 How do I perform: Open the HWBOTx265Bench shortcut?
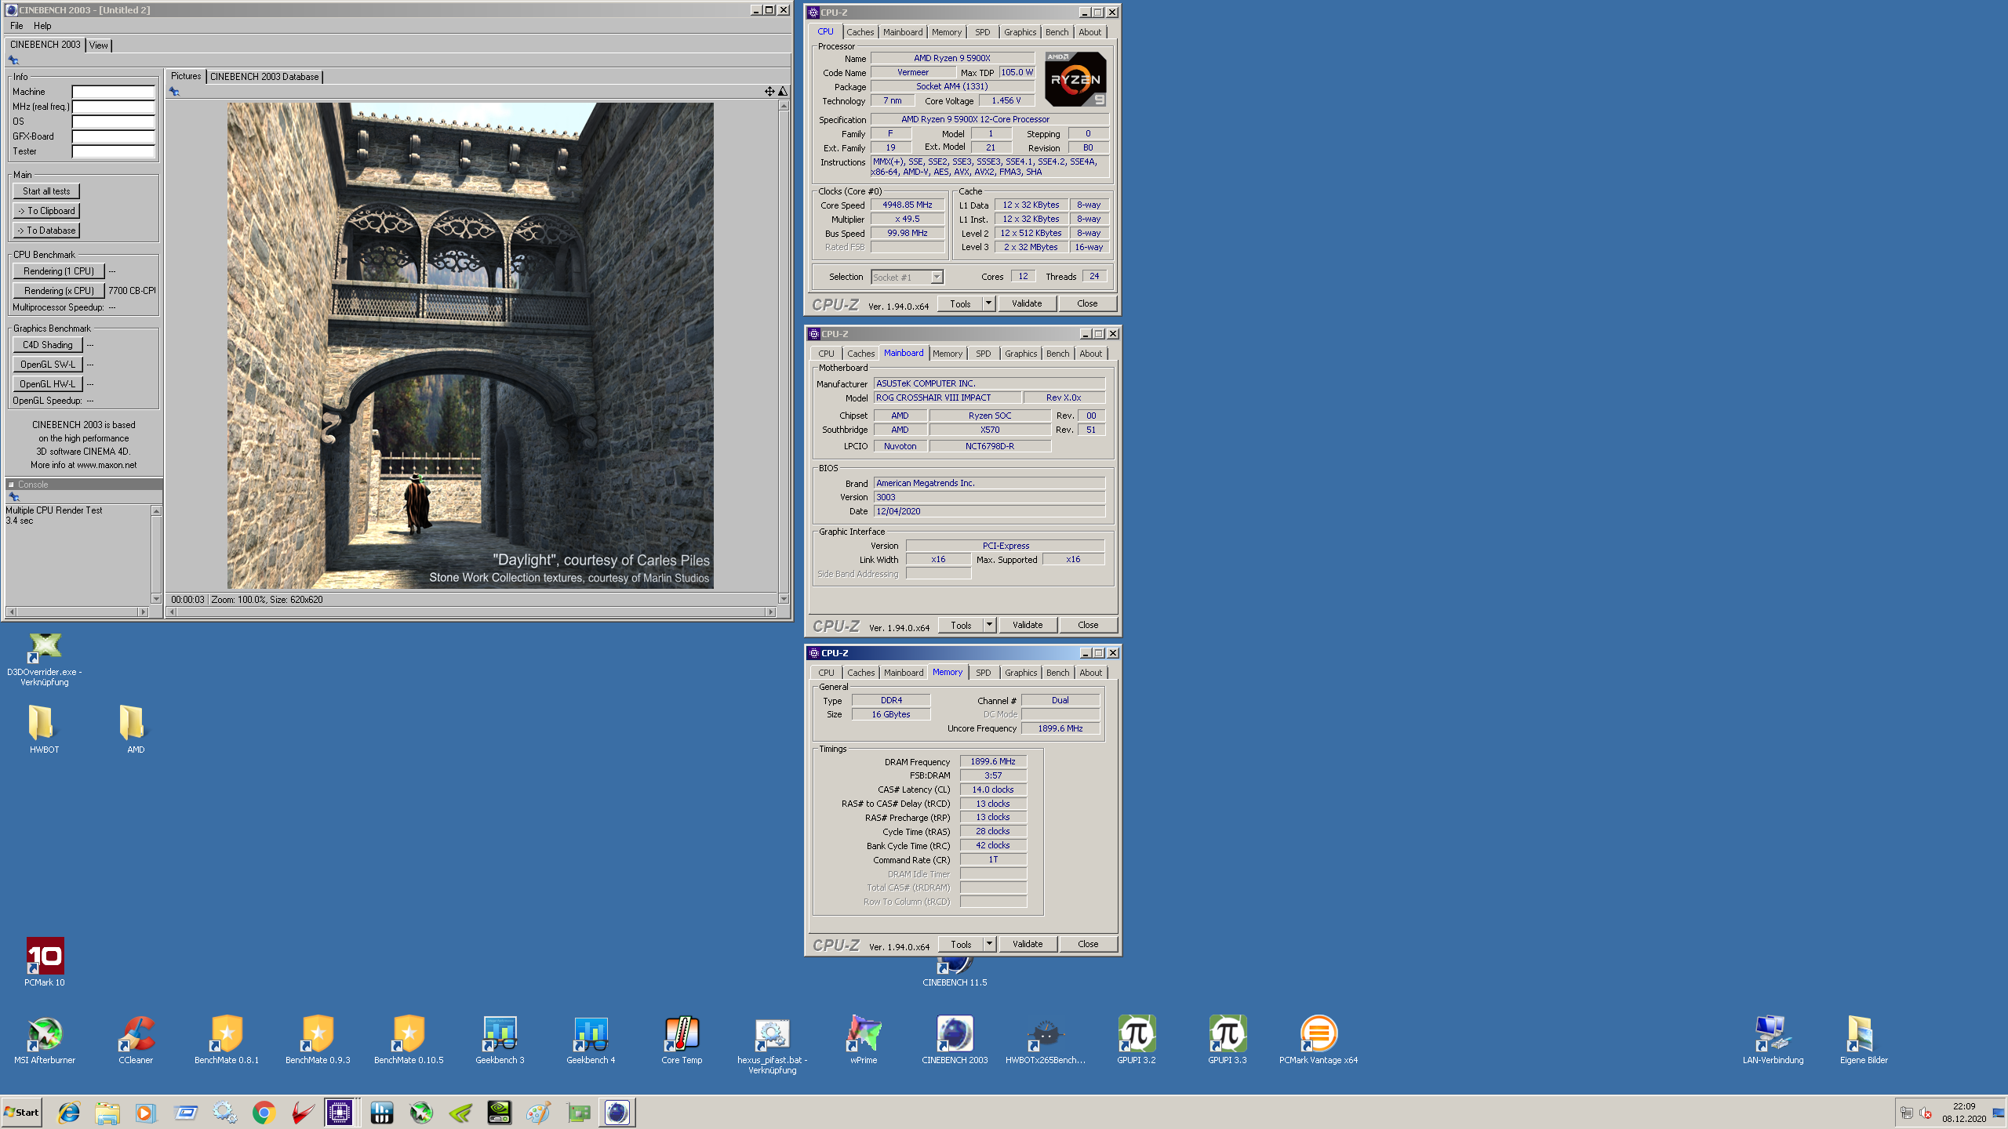point(1046,1040)
